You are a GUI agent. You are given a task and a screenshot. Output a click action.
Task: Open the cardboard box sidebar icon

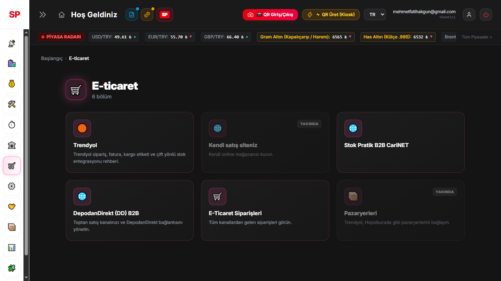(x=12, y=227)
